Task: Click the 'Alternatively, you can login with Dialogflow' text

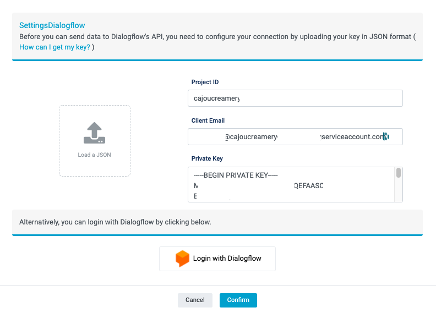Action: point(115,222)
